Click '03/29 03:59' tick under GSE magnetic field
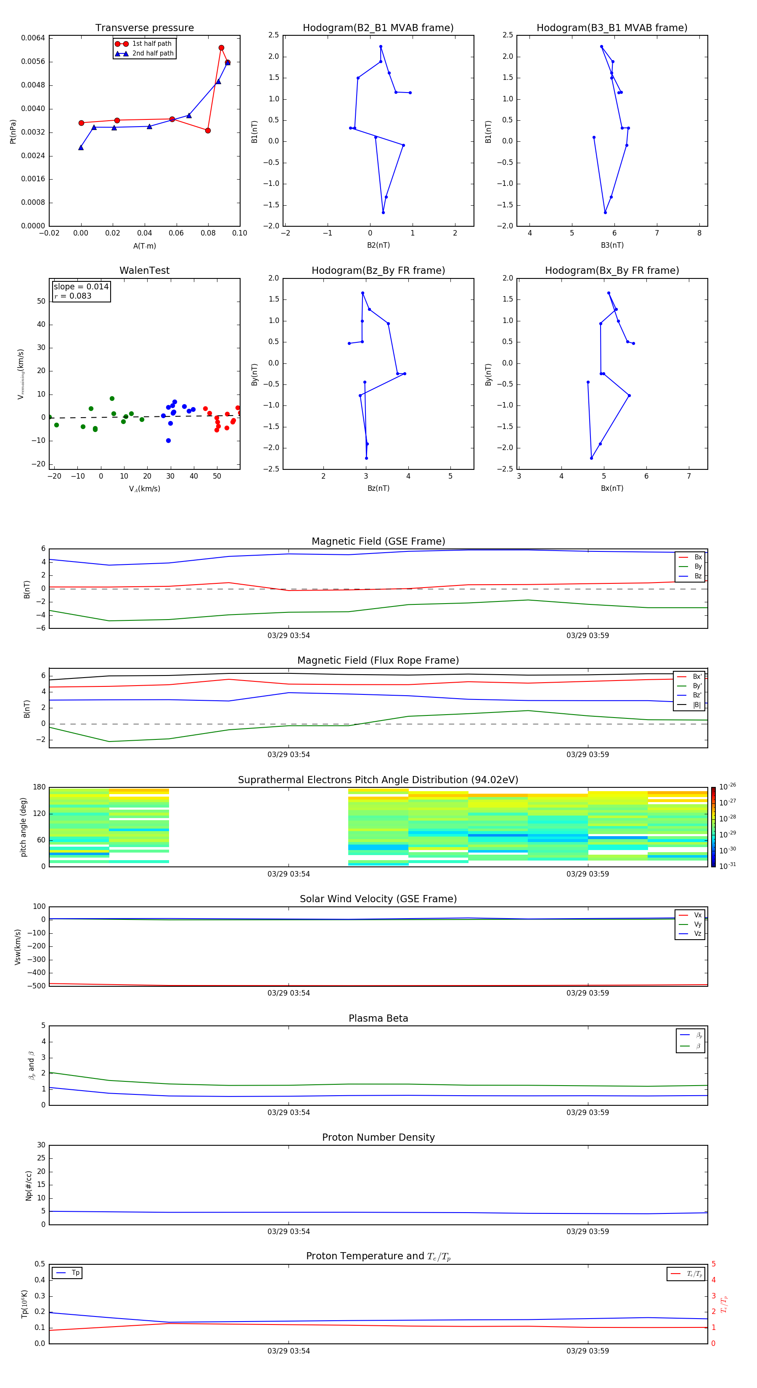This screenshot has height=1388, width=757. [588, 636]
